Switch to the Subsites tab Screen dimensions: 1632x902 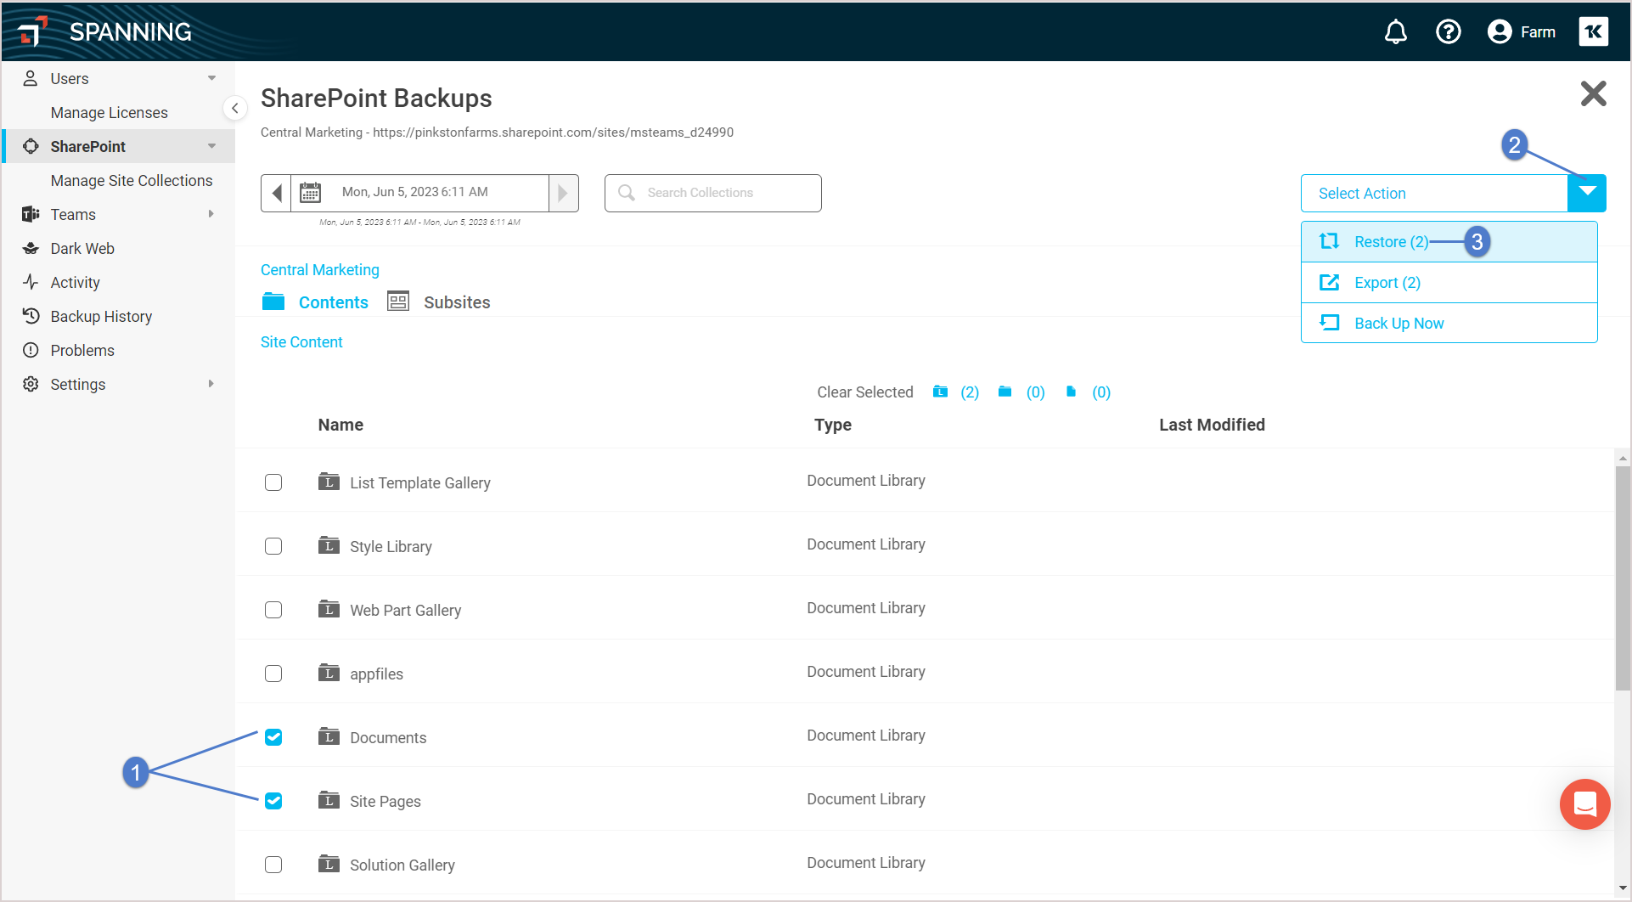pos(457,302)
